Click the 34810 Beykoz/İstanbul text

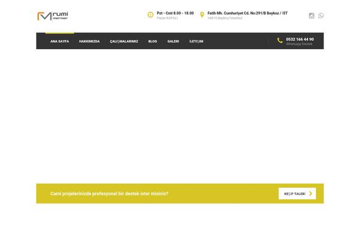[225, 18]
